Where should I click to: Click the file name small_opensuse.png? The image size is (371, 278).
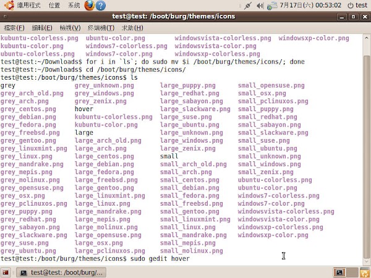(x=271, y=86)
